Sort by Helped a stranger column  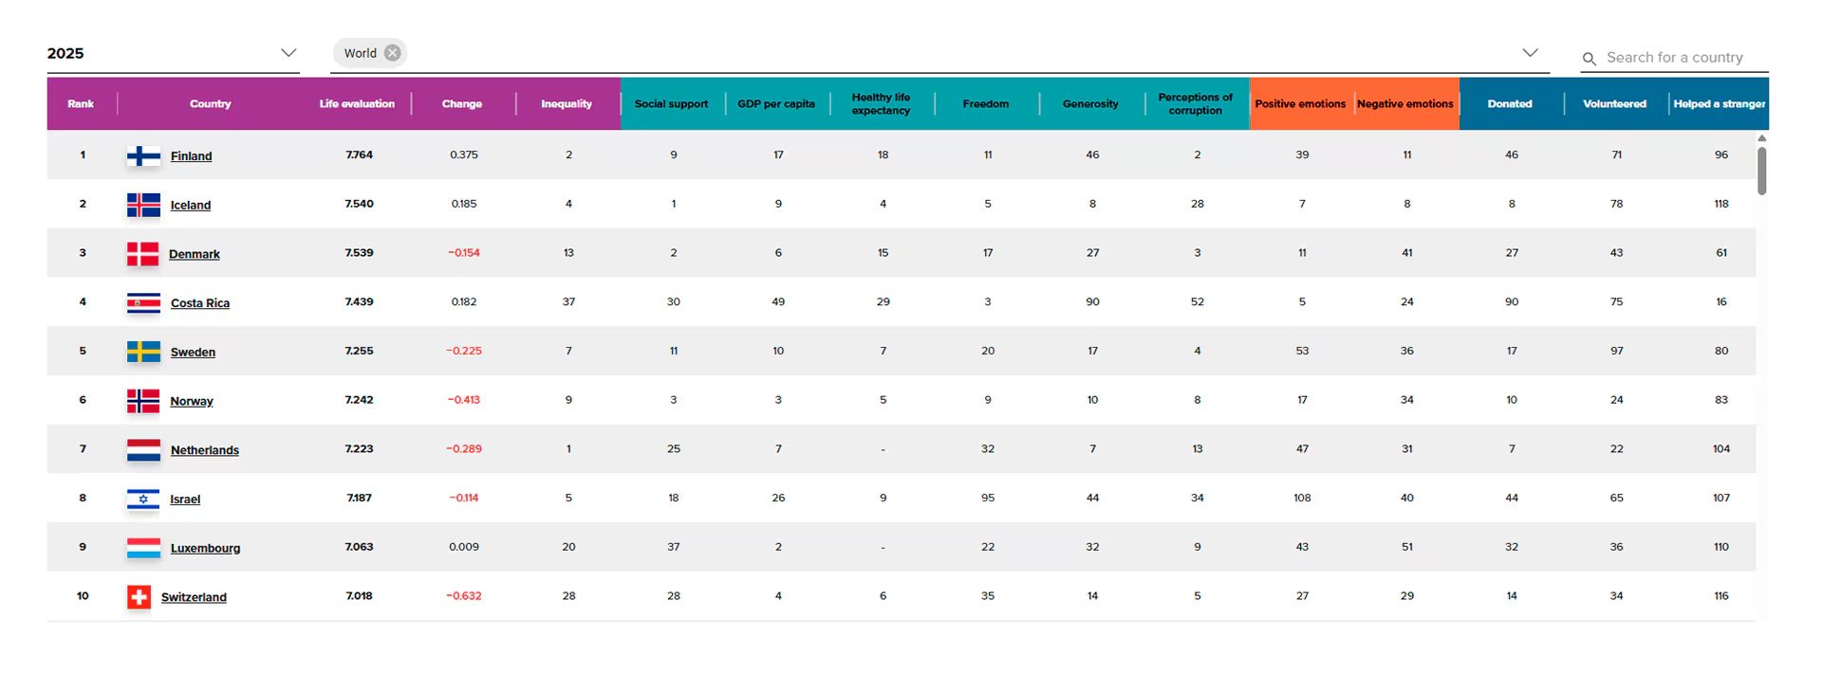pyautogui.click(x=1719, y=104)
